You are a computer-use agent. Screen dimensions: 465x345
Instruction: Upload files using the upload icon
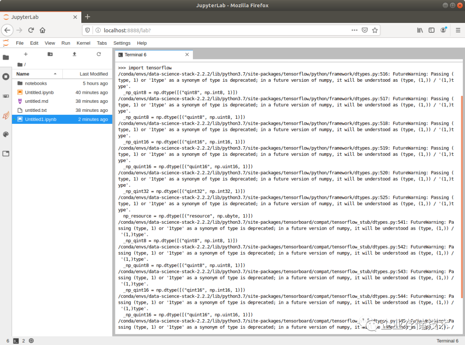pyautogui.click(x=74, y=54)
